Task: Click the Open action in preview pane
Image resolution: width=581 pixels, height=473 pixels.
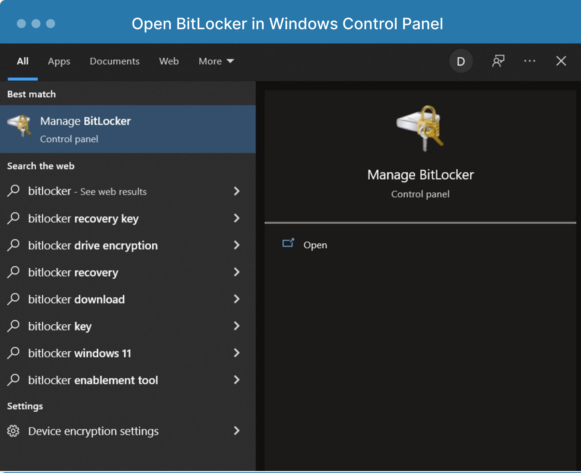Action: [x=315, y=245]
